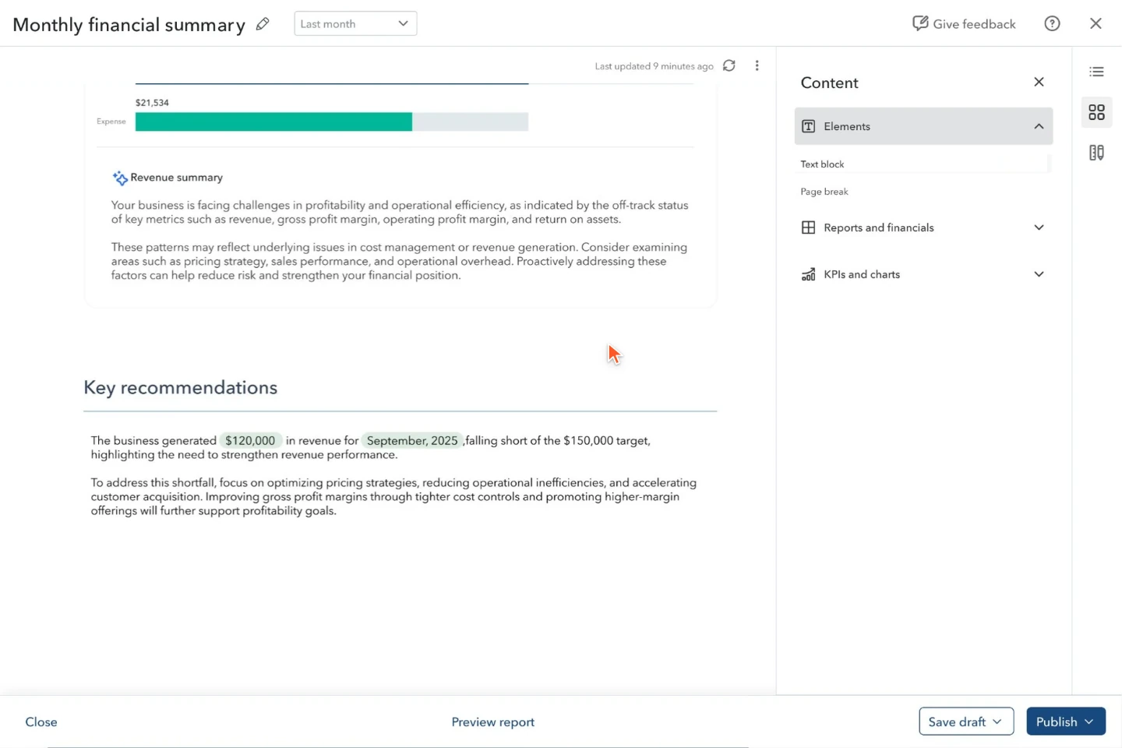Select the content grid icon in sidebar

1096,112
